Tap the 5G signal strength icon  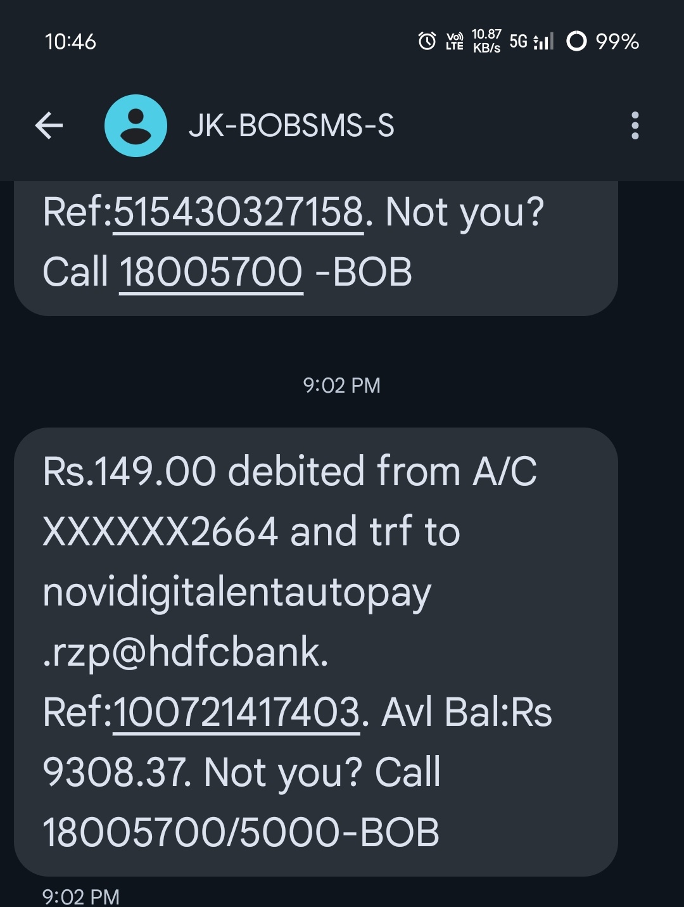[531, 42]
